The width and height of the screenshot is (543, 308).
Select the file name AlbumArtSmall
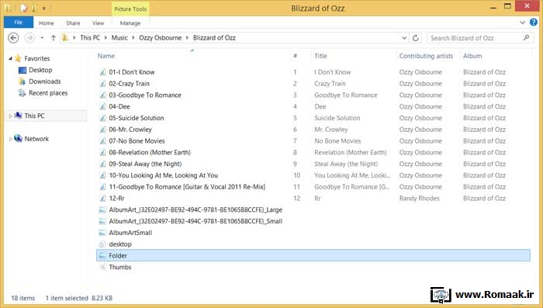[x=130, y=233]
